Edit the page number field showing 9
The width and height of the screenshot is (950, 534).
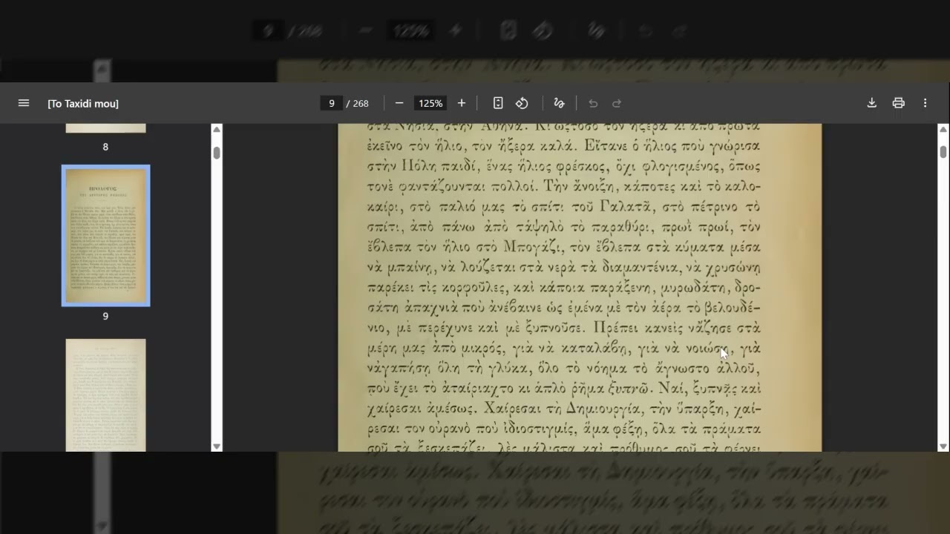[331, 103]
